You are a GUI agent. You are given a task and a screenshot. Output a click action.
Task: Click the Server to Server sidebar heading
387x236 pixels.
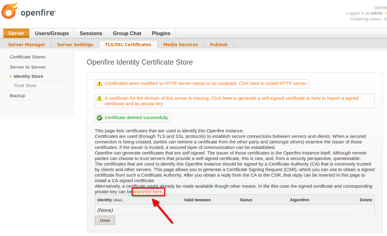tap(28, 67)
